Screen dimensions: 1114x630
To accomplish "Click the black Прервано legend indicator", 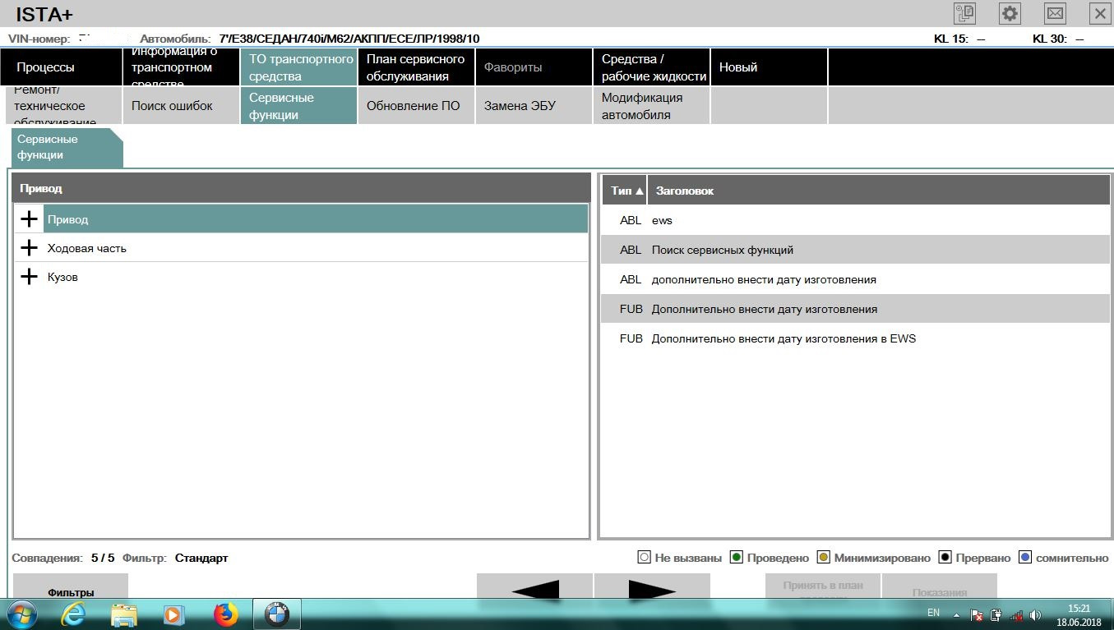I will 945,558.
